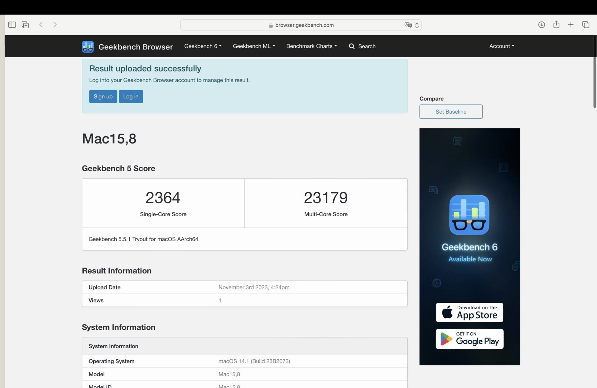The image size is (597, 388).
Task: Click the Geekbench 6 app store icon
Action: pyautogui.click(x=469, y=312)
